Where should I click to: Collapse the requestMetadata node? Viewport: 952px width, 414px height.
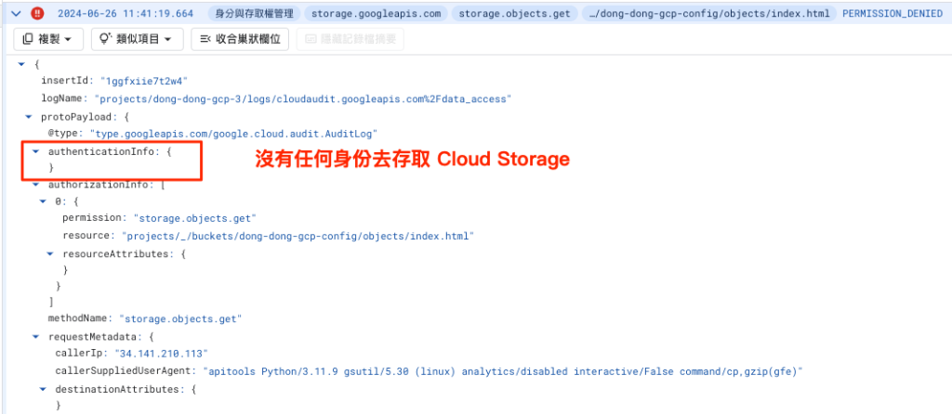click(35, 336)
